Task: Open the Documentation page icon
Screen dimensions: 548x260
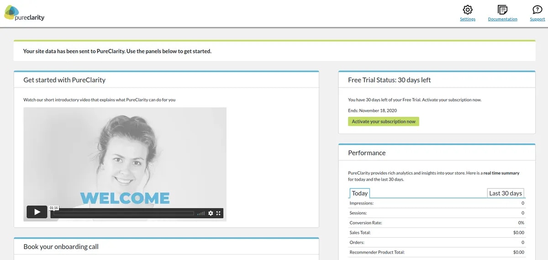Action: pyautogui.click(x=503, y=10)
